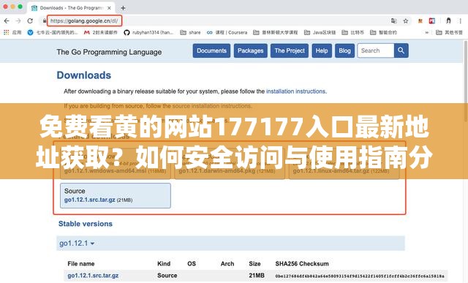Download go1.12.1.src.tar.gz from Source box

pyautogui.click(x=89, y=200)
